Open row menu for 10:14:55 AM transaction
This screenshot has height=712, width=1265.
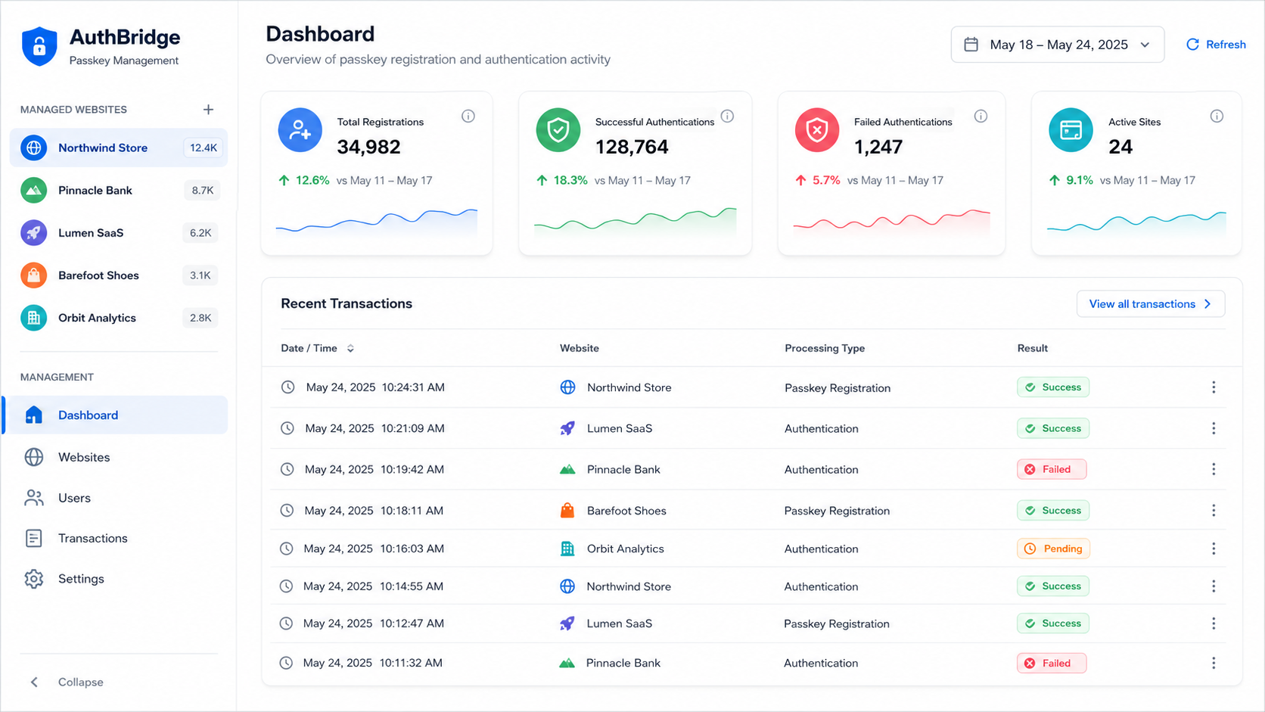(x=1214, y=586)
